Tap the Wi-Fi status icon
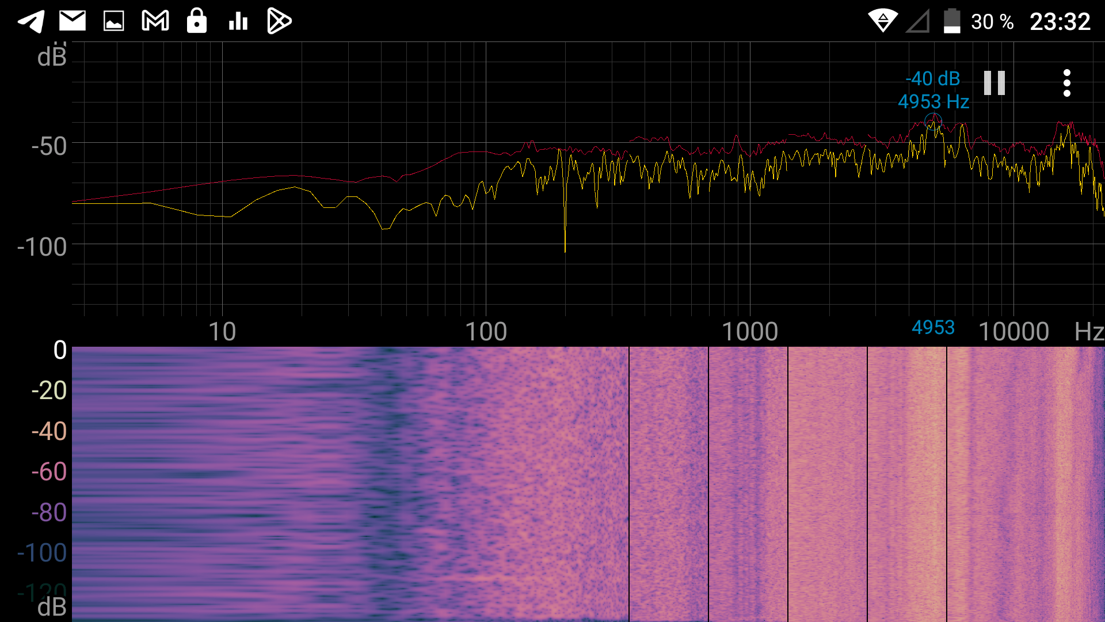Screen dimensions: 1105x622 click(883, 21)
